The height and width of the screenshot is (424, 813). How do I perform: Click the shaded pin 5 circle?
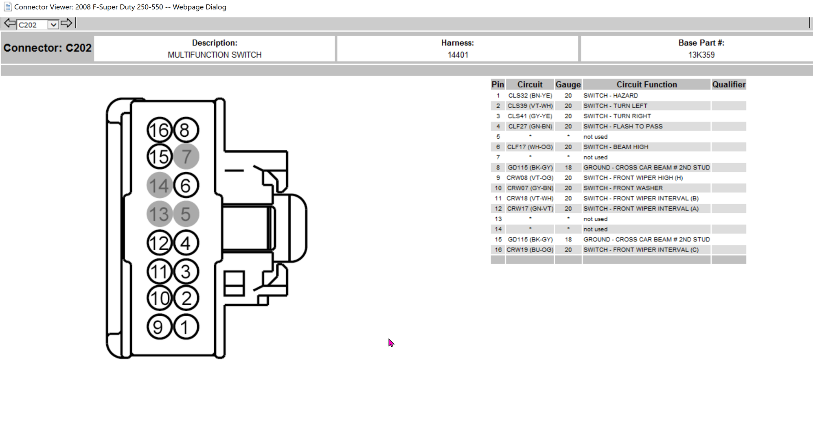pos(186,213)
